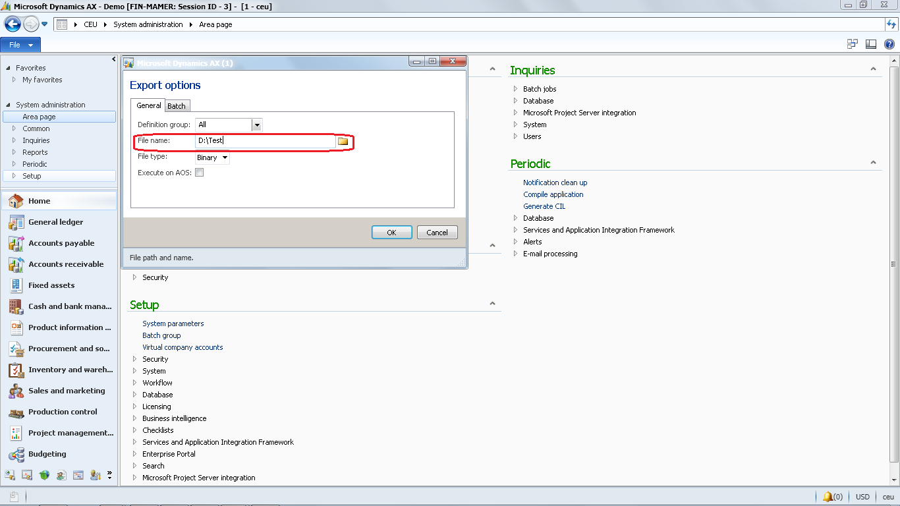Expand My favorites in navigation pane
Image resolution: width=900 pixels, height=506 pixels.
pos(14,80)
